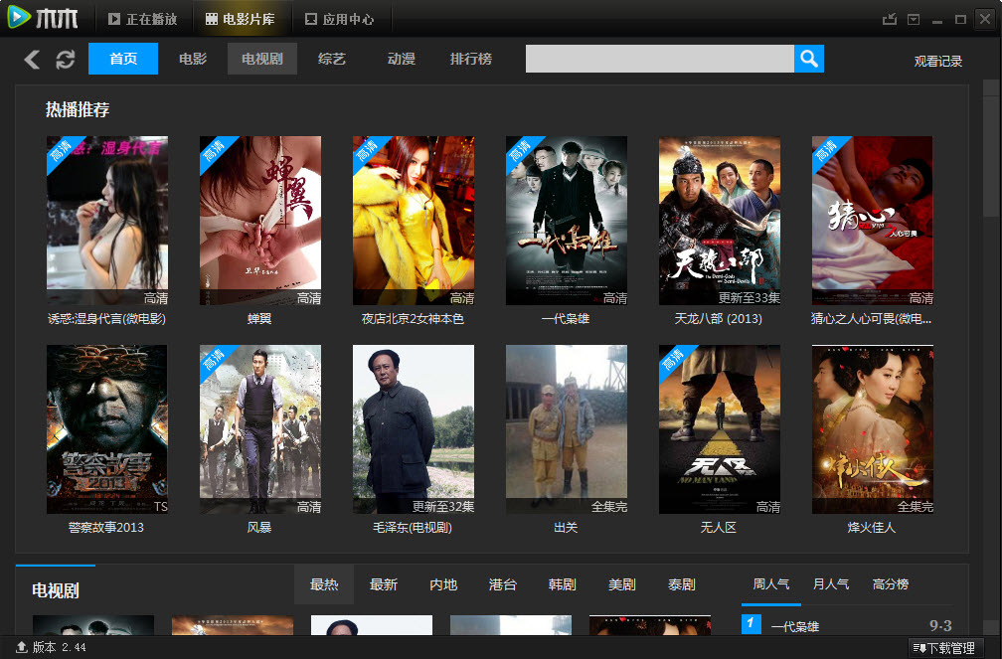
Task: Open the 毛泽东(电视剧) poster
Action: [414, 429]
